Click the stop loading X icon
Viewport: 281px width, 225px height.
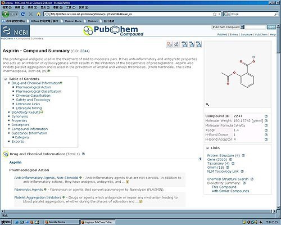[31, 14]
